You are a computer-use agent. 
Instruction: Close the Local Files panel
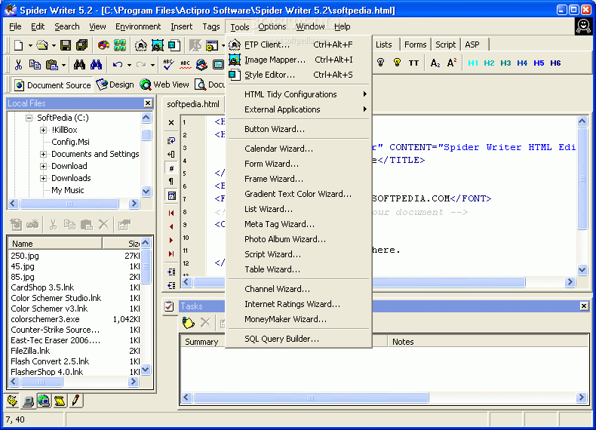coord(148,103)
